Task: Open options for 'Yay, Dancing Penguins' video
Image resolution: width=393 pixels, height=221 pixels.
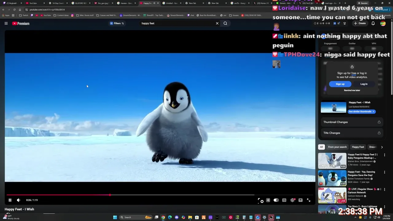Action: (x=384, y=172)
